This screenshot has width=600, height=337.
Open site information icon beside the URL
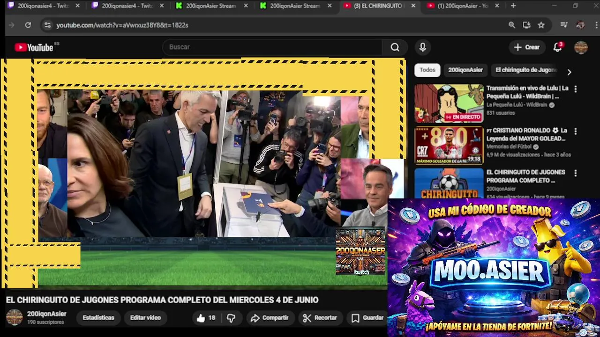(x=47, y=25)
